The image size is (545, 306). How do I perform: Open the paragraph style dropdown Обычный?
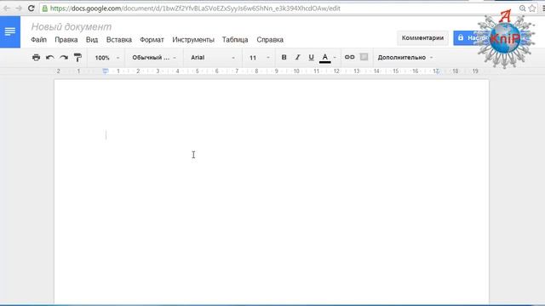(x=154, y=58)
